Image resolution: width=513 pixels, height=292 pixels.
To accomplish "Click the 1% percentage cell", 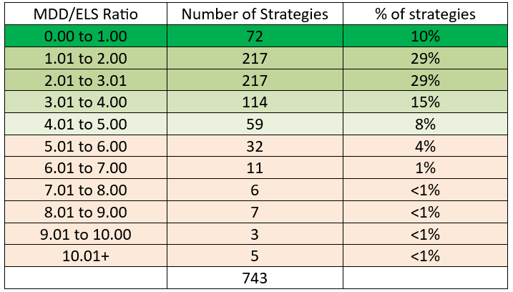I will click(x=425, y=168).
